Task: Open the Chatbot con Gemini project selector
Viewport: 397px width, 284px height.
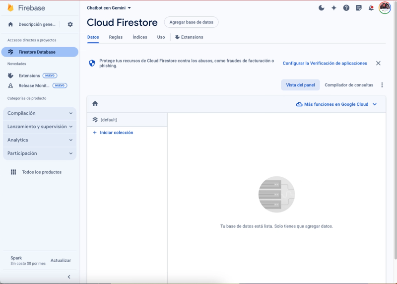Action: [x=109, y=8]
